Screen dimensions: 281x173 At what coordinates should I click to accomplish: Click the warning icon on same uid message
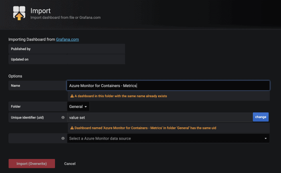click(x=72, y=128)
